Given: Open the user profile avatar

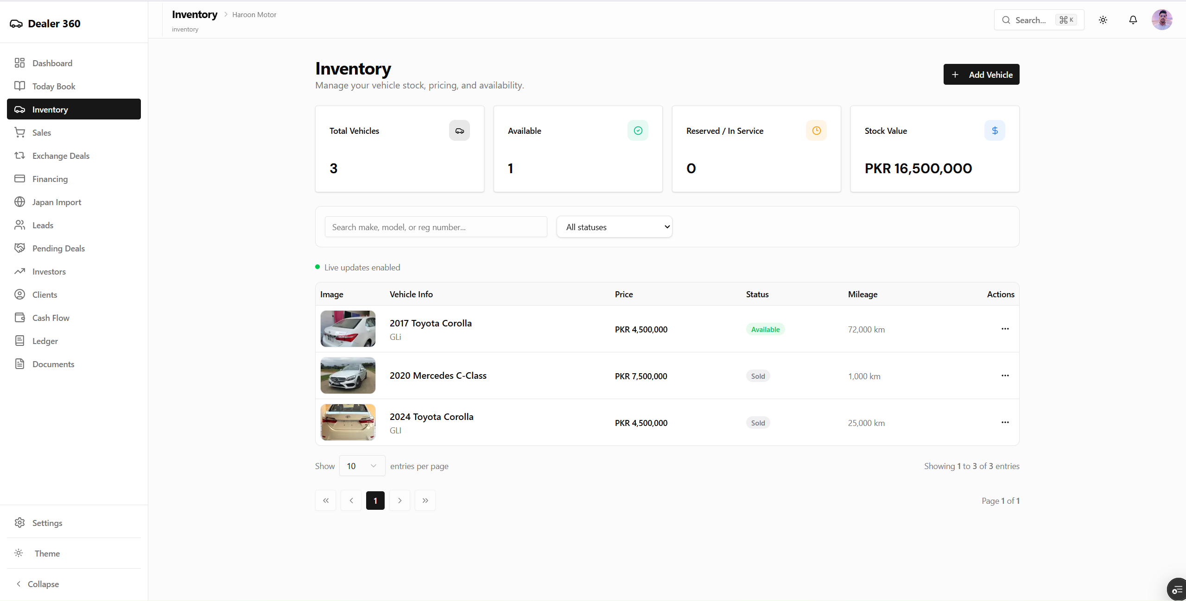Looking at the screenshot, I should pos(1162,20).
